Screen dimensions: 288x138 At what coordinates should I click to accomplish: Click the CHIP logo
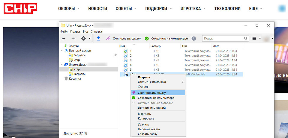(x=20, y=8)
